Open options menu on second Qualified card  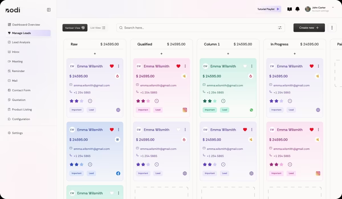click(x=185, y=130)
